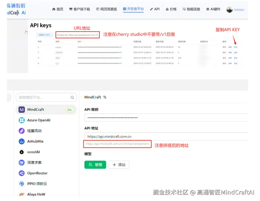The width and height of the screenshot is (260, 201).
Task: Click 删除 for API key row 4
Action: point(224,63)
